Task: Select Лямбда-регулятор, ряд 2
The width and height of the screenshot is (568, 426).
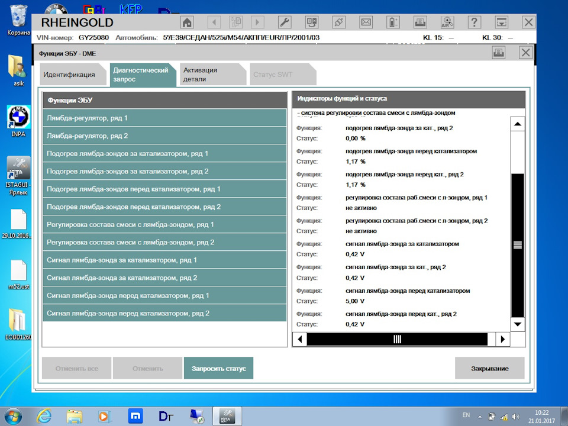Action: pos(164,136)
